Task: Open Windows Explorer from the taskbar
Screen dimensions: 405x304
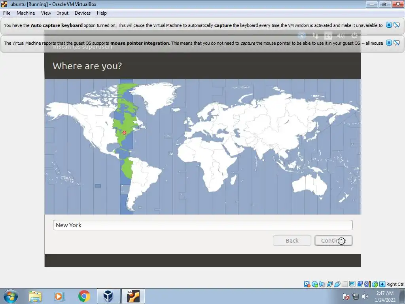Action: (35, 296)
